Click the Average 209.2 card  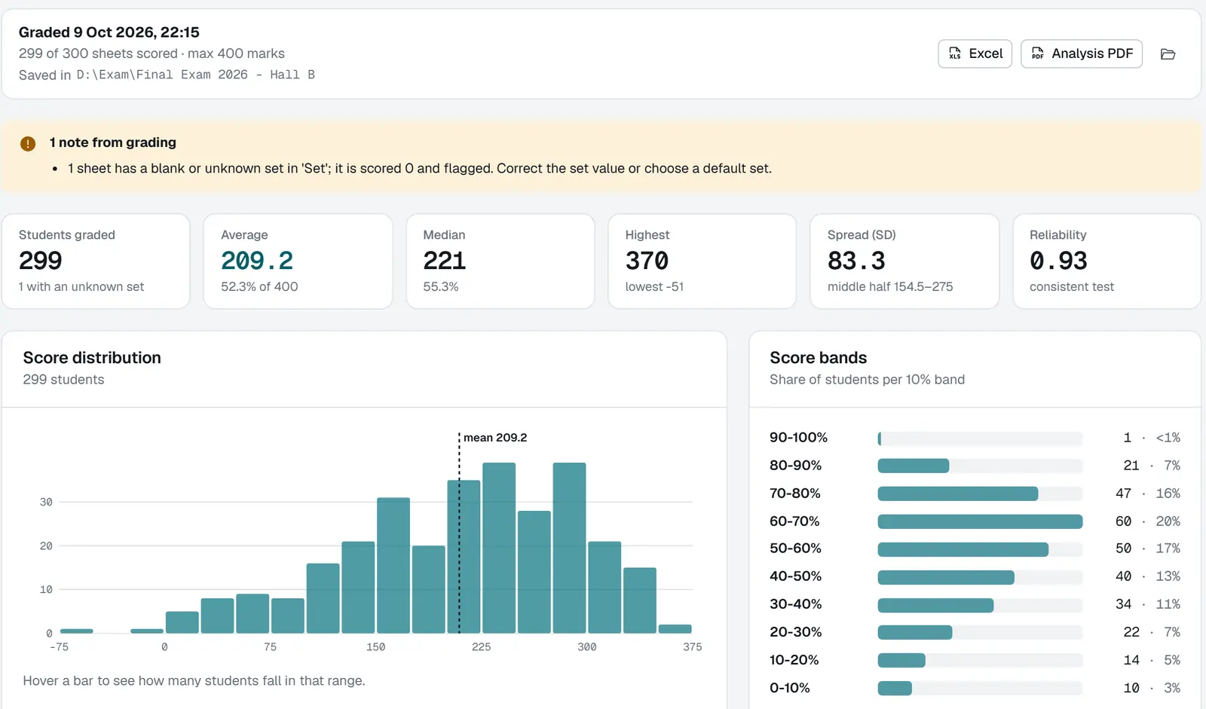pyautogui.click(x=298, y=261)
